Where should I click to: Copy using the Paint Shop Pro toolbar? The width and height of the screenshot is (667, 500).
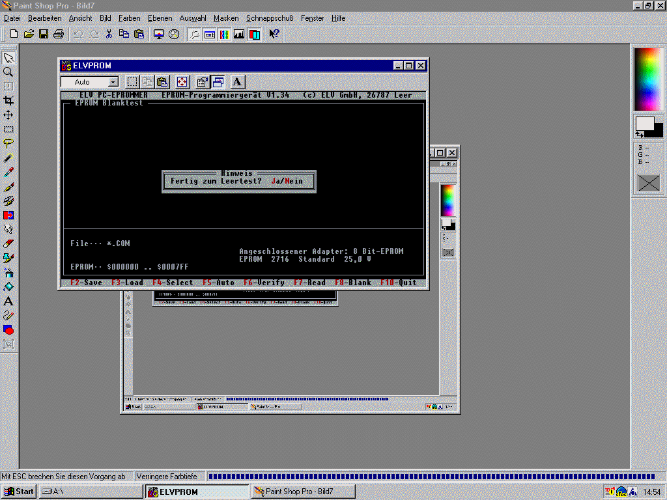pos(124,34)
